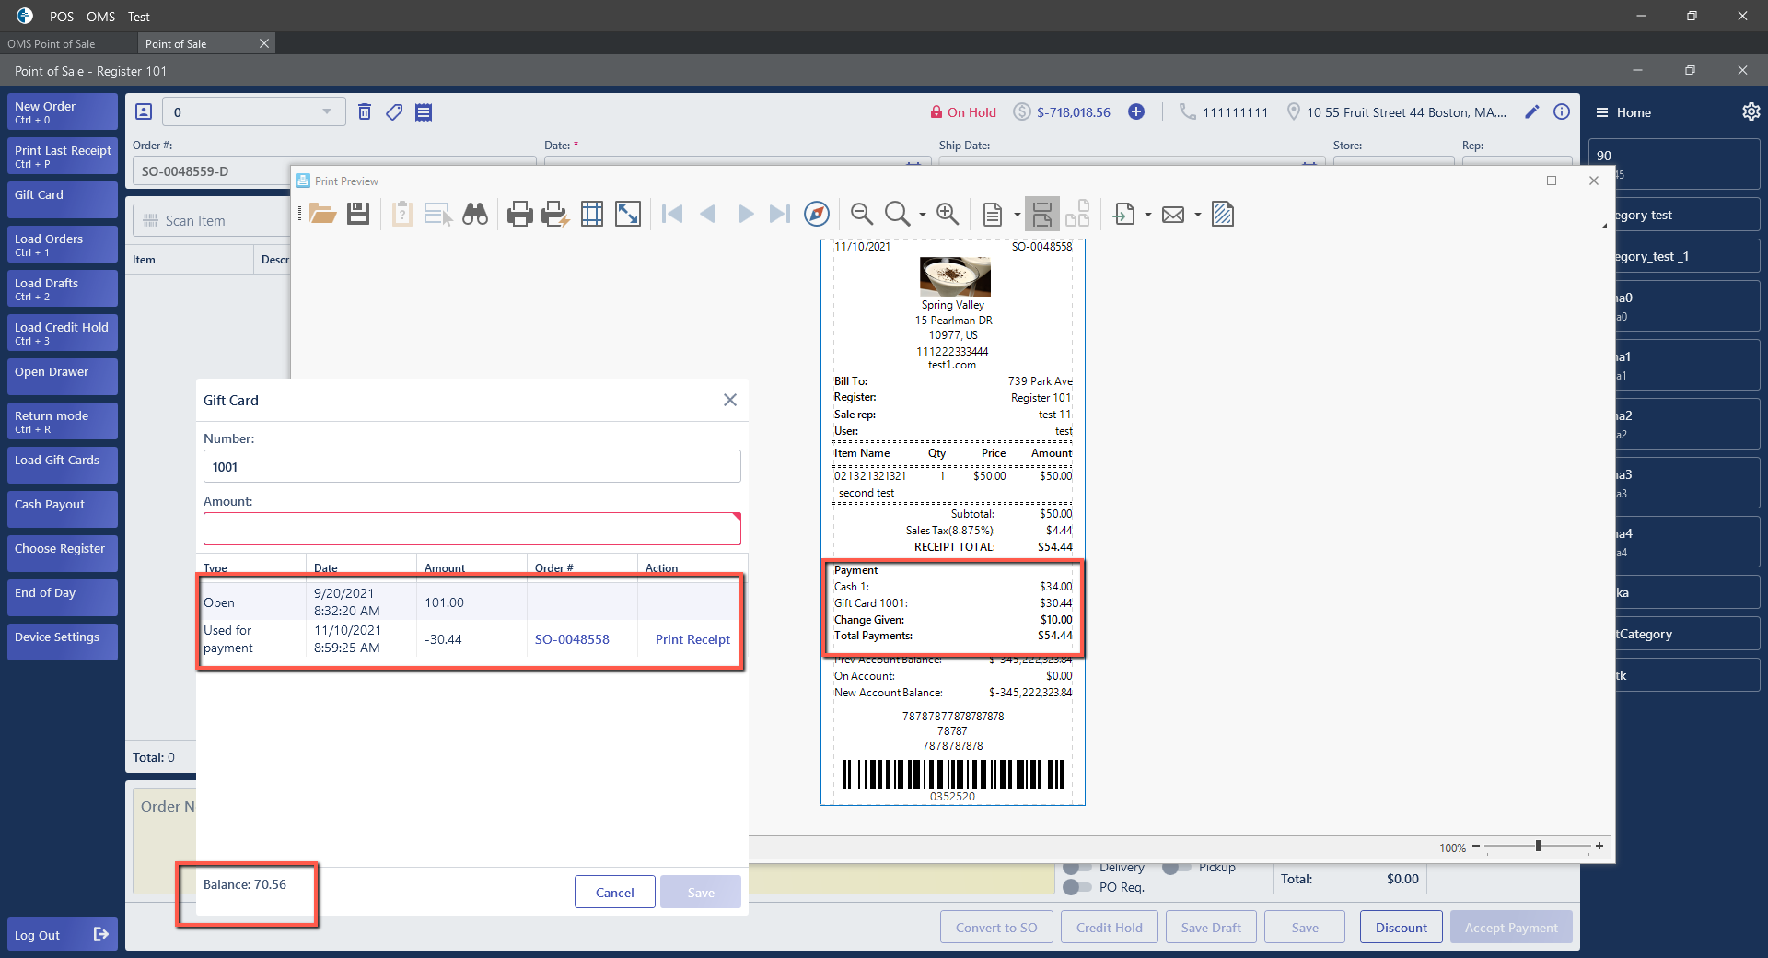Click the binoculars Find icon
The height and width of the screenshot is (958, 1768).
coord(475,215)
